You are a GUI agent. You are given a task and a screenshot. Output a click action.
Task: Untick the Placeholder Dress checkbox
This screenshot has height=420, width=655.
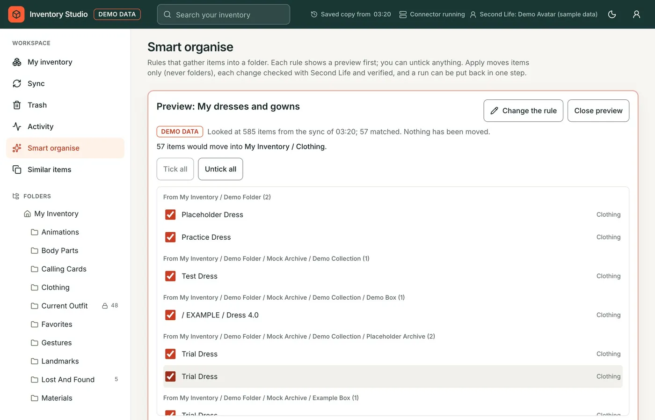[170, 214]
